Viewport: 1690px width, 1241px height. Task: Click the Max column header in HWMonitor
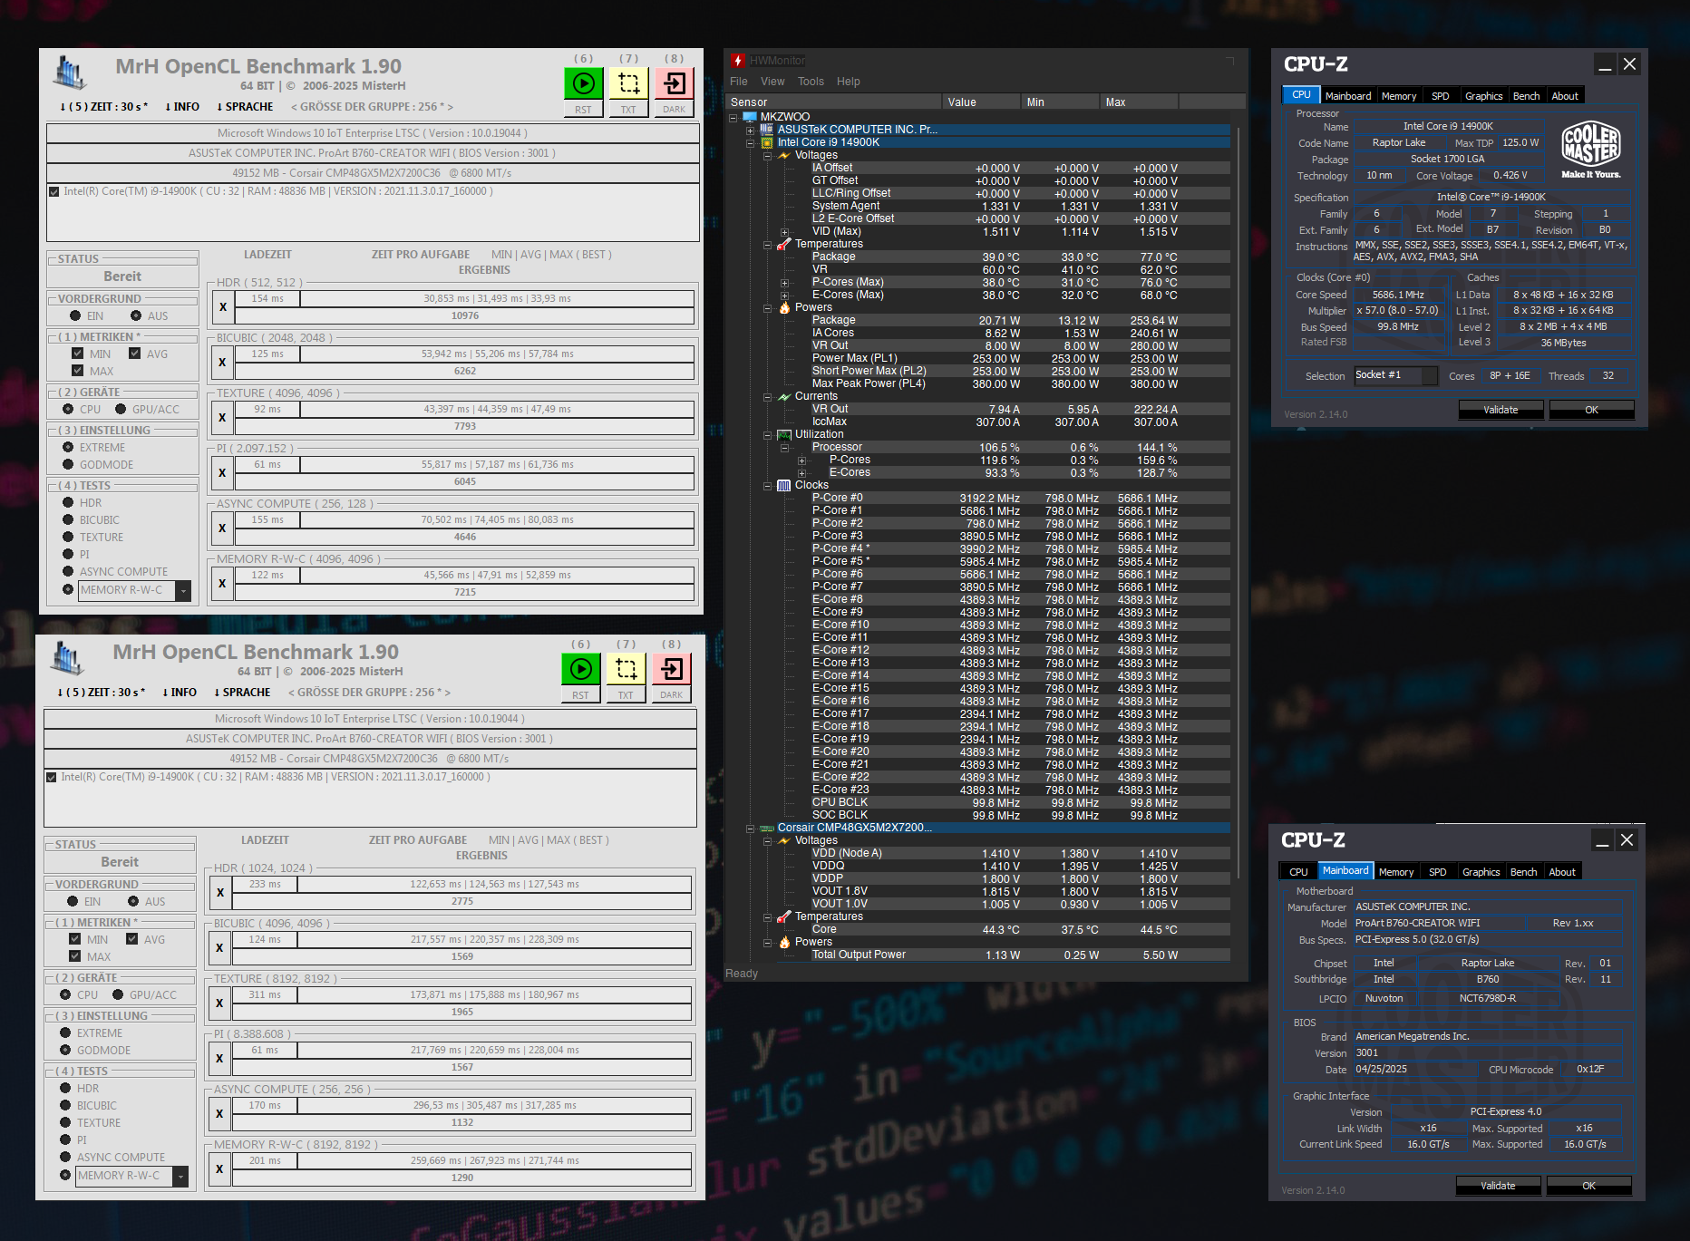(1137, 102)
